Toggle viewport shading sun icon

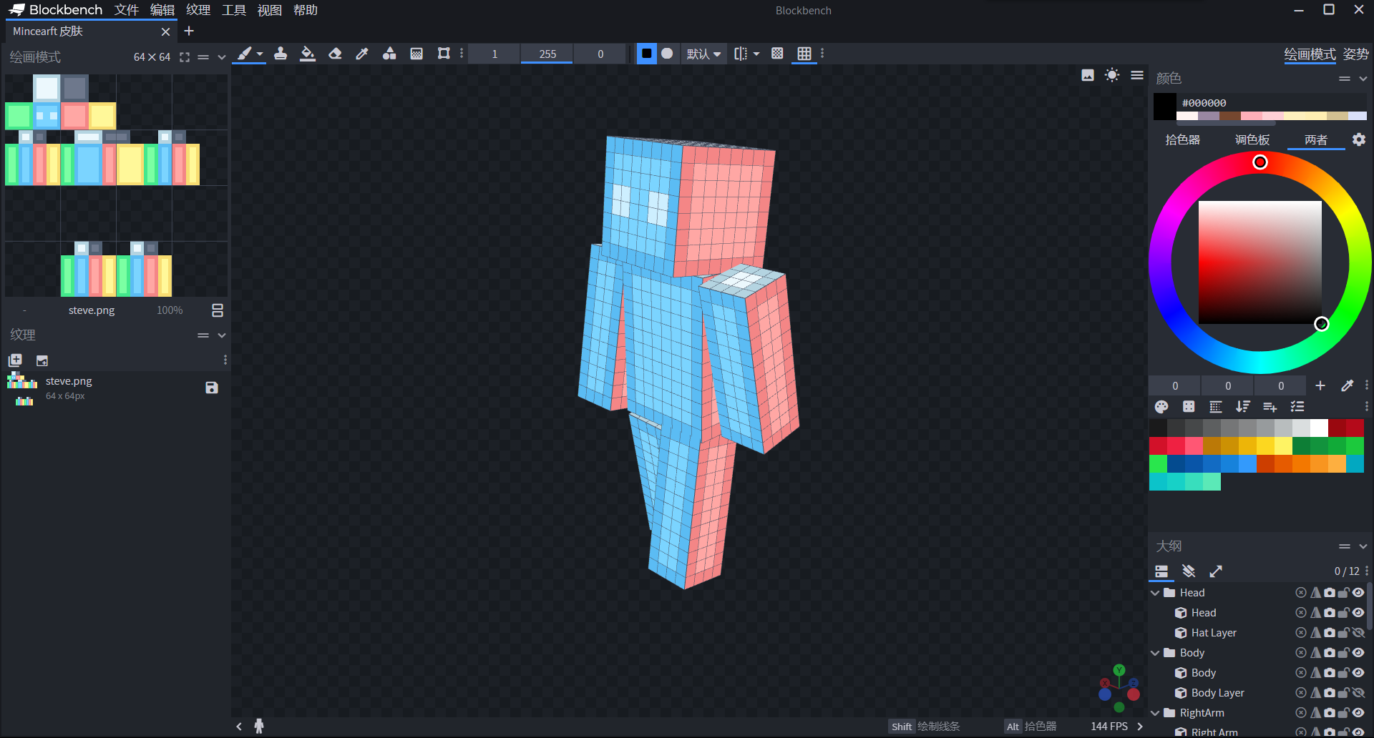coord(1112,75)
